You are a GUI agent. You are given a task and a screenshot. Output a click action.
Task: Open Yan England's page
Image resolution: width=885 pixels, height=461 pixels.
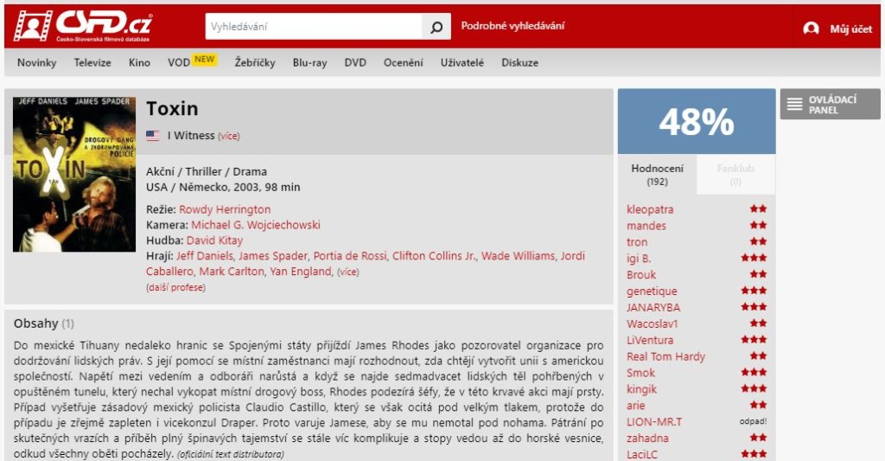(x=300, y=272)
